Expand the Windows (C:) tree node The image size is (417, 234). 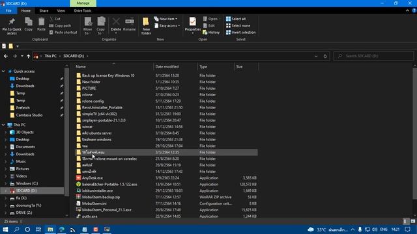(6, 183)
